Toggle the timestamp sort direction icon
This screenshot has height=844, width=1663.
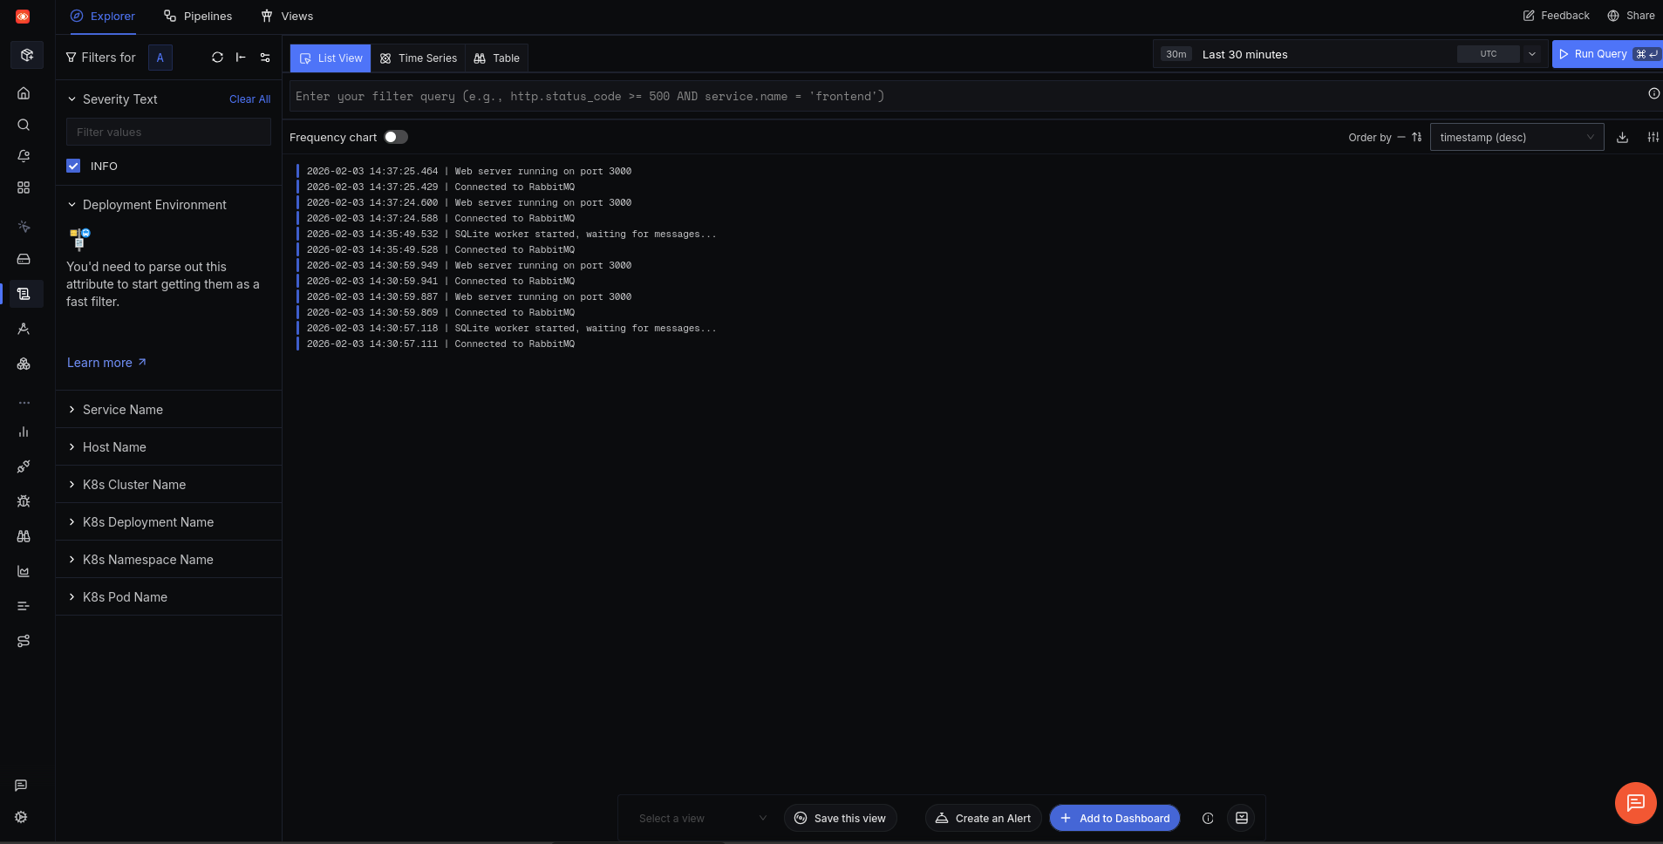[x=1416, y=137]
